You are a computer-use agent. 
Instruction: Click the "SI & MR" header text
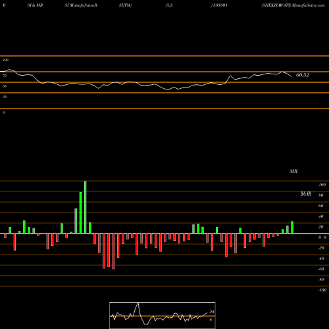[35, 5]
